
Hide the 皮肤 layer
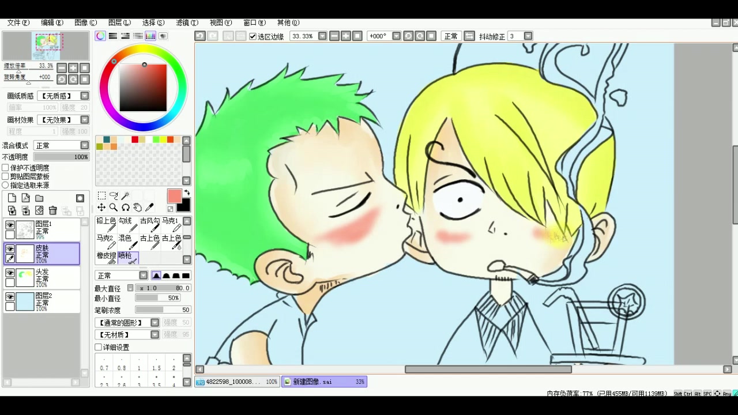[10, 249]
